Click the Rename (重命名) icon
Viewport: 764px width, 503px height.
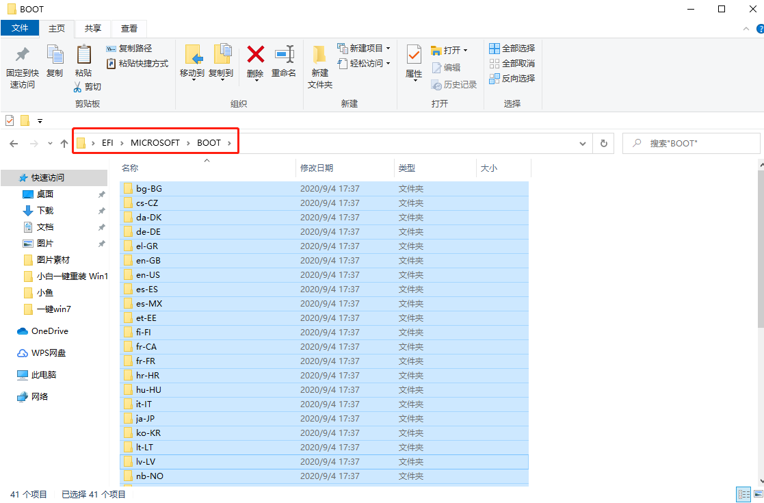click(284, 55)
